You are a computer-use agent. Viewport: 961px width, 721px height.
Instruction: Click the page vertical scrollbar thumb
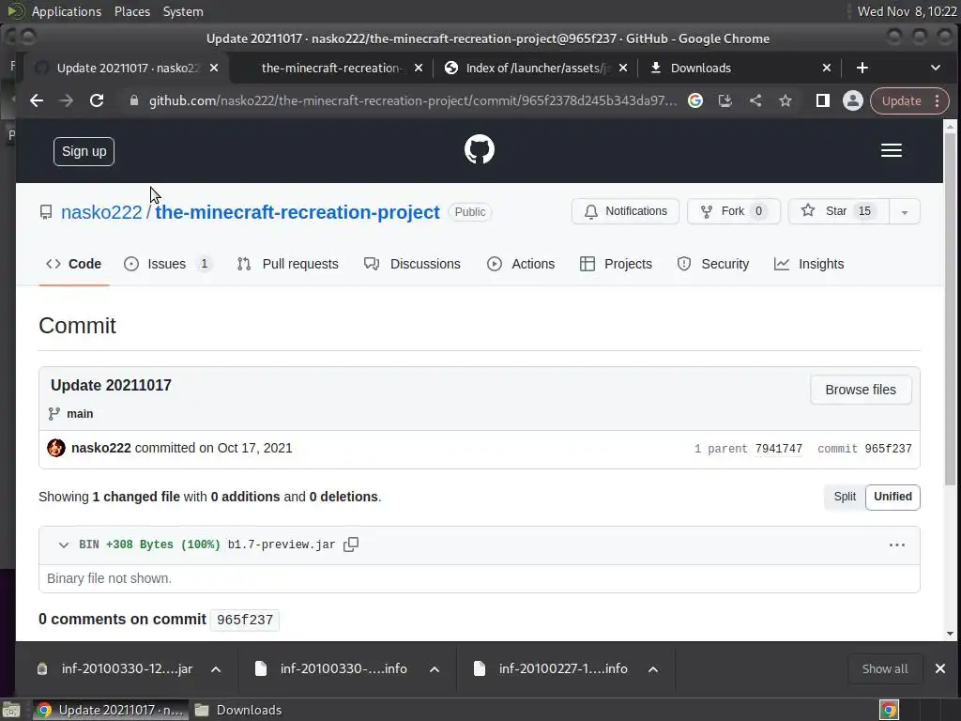pos(950,308)
